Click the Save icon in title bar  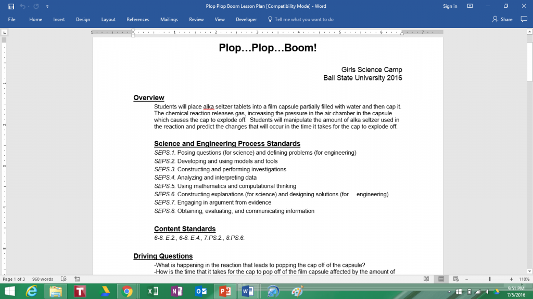[11, 6]
